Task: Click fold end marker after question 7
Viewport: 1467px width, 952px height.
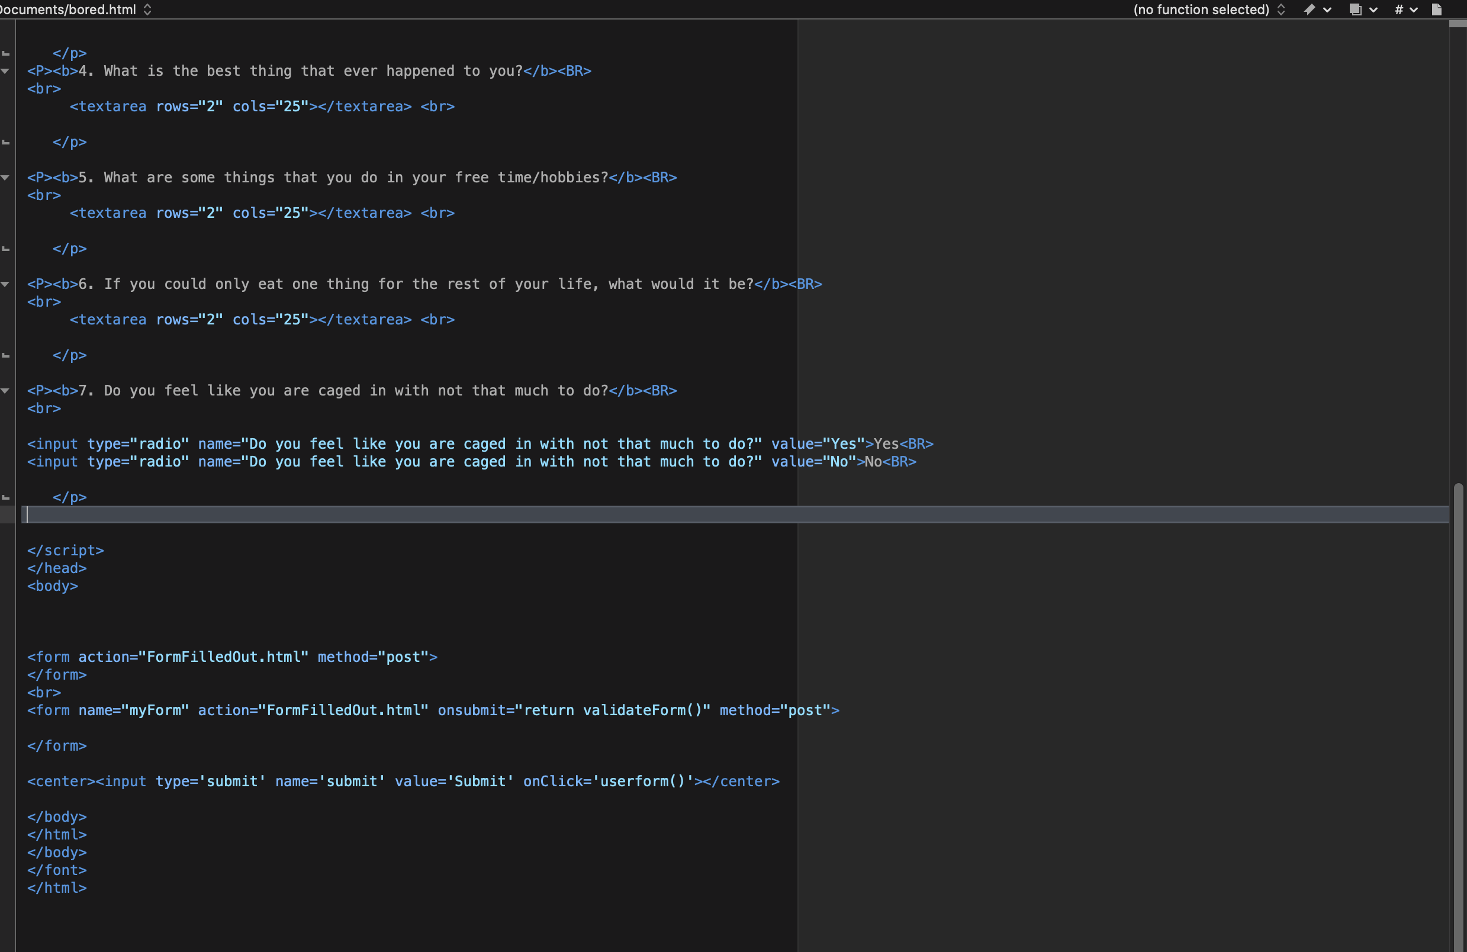Action: click(x=5, y=497)
